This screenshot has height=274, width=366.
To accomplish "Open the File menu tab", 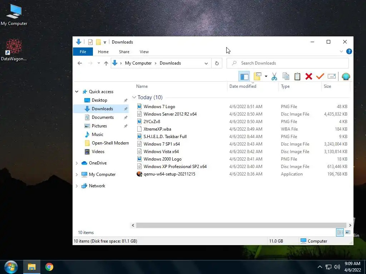I will [83, 52].
